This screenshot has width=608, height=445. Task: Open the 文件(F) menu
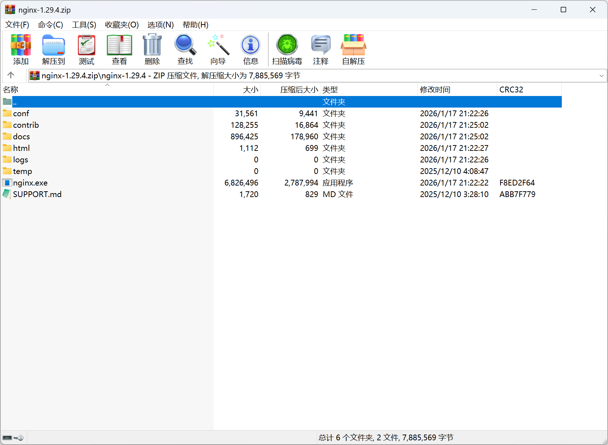pyautogui.click(x=17, y=25)
